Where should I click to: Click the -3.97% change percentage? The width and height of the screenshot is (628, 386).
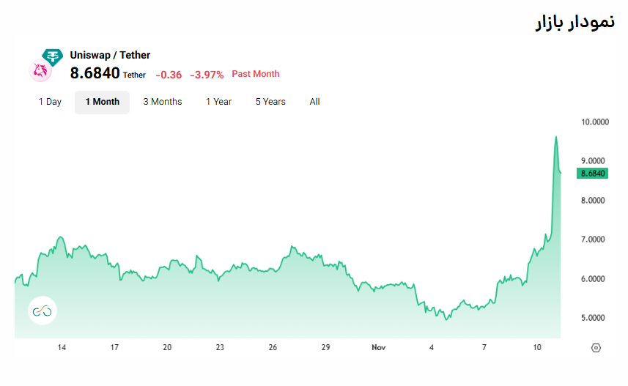[x=207, y=75]
